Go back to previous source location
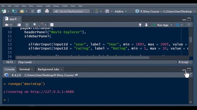197x110 pixels. [x=6, y=25]
